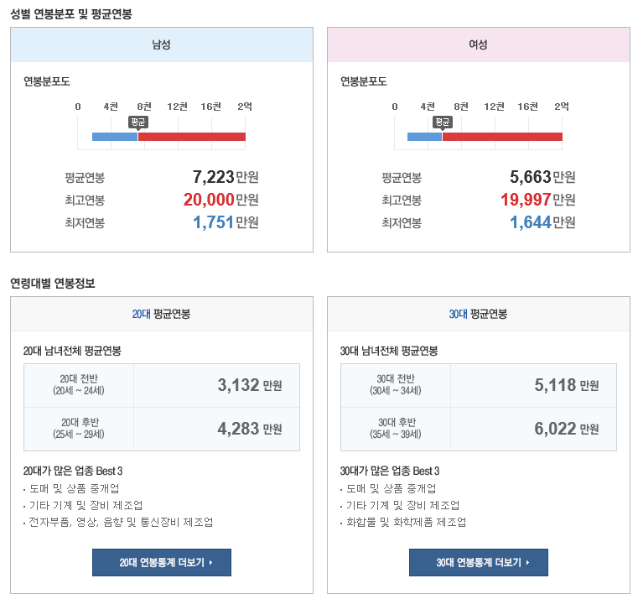Screen dimensions: 638x599
Task: Click the 20대 연봉통계 더보기 button
Action: 162,562
